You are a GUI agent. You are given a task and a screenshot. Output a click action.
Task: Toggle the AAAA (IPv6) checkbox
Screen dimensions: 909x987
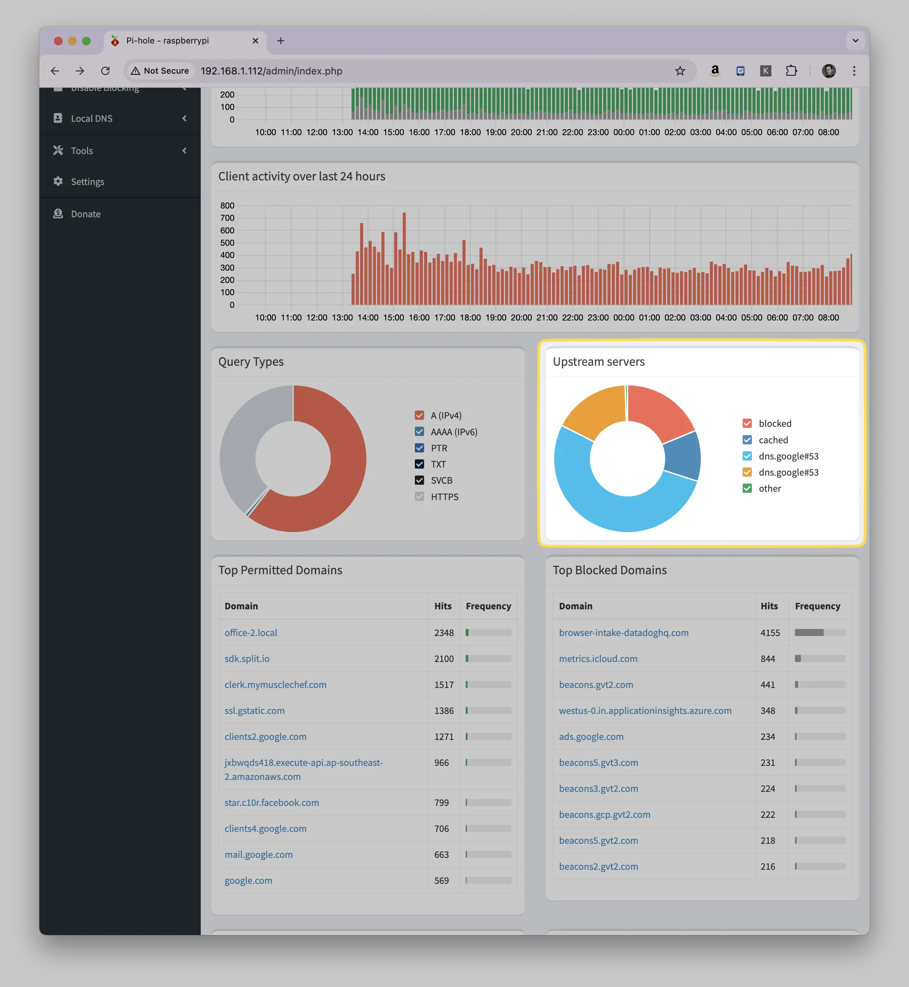click(419, 431)
